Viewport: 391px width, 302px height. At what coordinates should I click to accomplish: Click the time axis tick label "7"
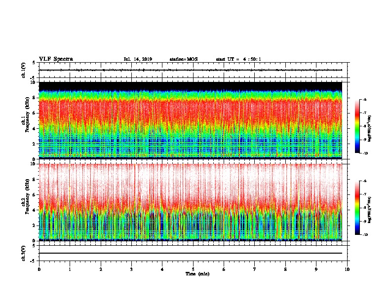(255, 269)
